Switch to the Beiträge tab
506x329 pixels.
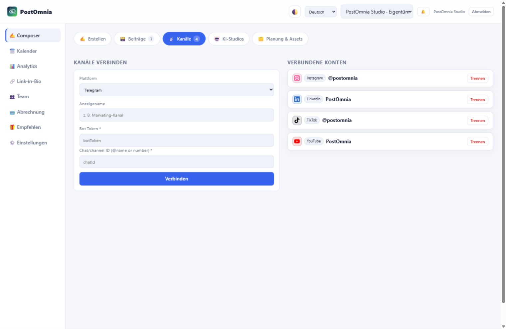click(x=137, y=39)
